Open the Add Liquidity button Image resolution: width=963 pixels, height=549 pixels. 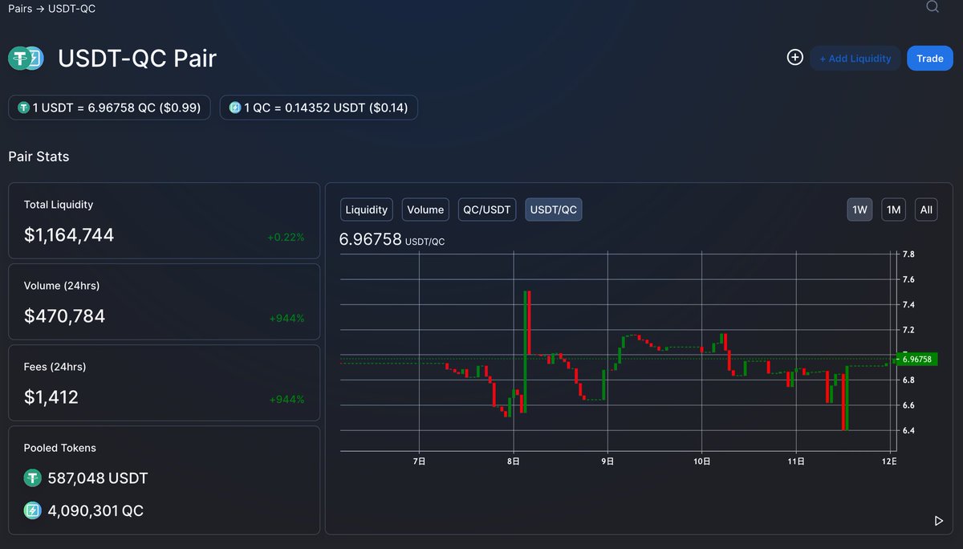point(855,58)
